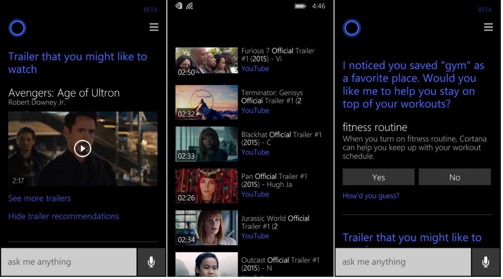Click the BETA label in left screen
503x279 pixels.
[150, 10]
